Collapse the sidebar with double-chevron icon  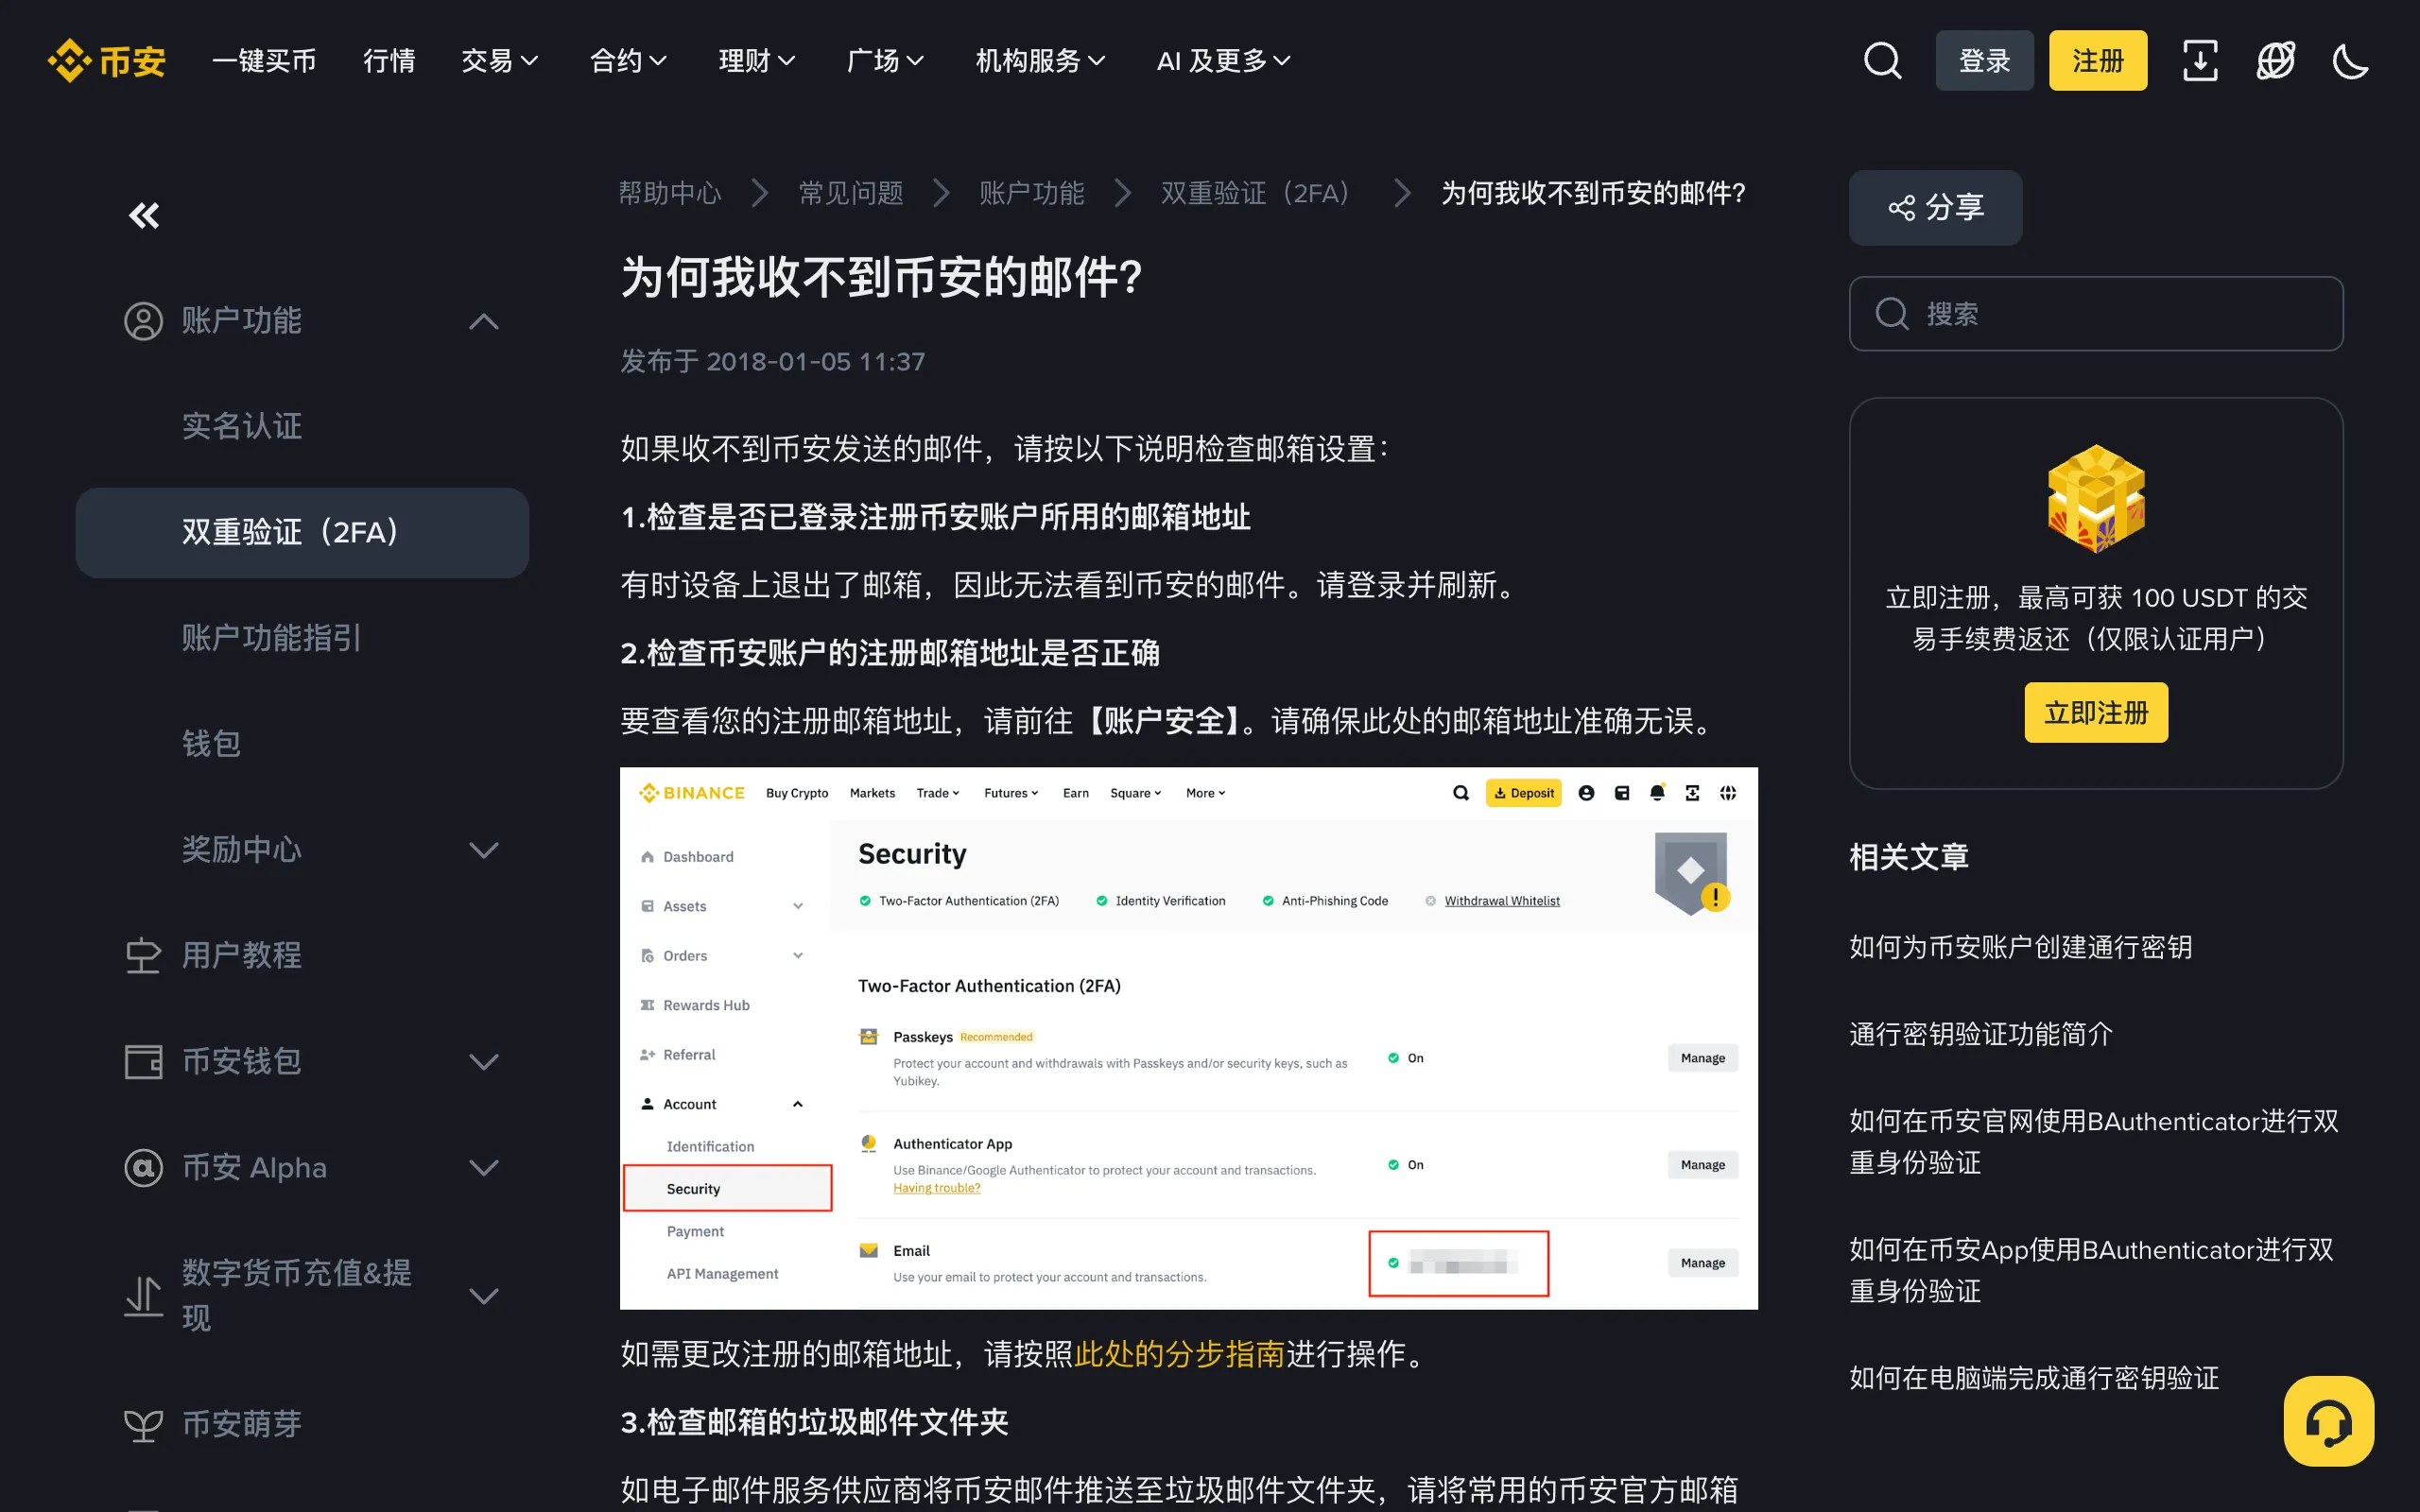pyautogui.click(x=144, y=215)
